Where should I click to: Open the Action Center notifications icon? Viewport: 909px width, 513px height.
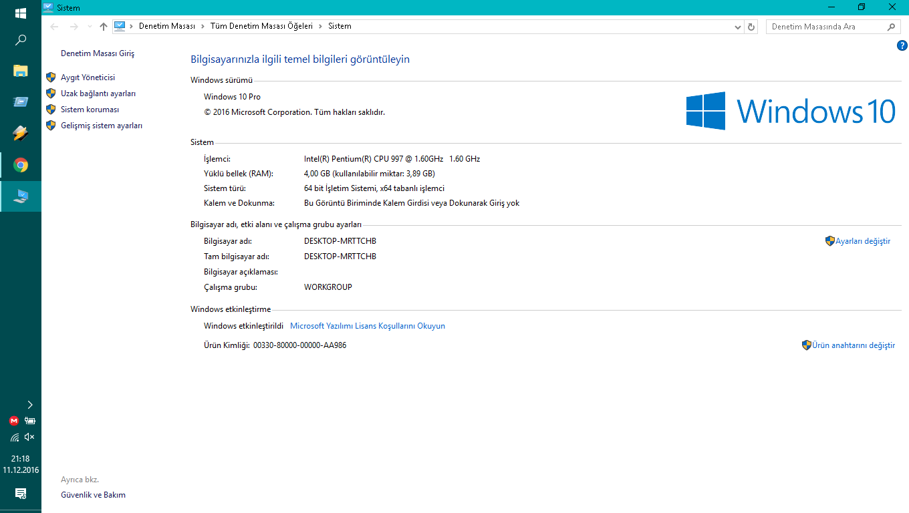[20, 494]
